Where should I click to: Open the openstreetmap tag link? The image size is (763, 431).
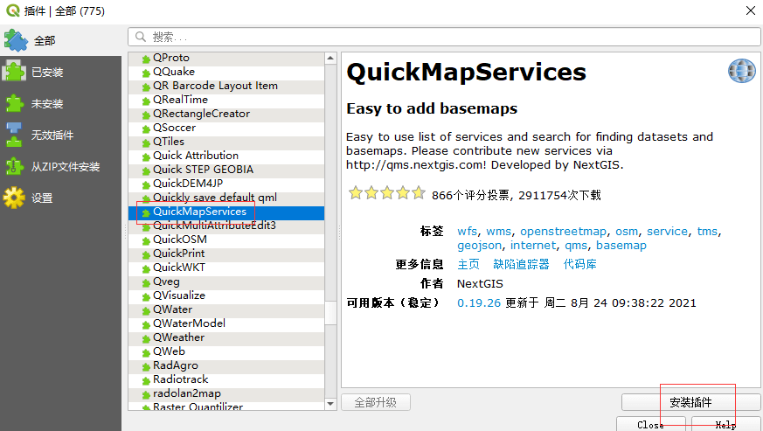tap(563, 232)
